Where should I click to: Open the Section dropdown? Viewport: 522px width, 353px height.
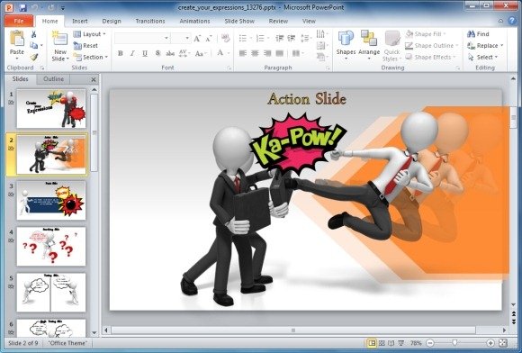pyautogui.click(x=91, y=57)
